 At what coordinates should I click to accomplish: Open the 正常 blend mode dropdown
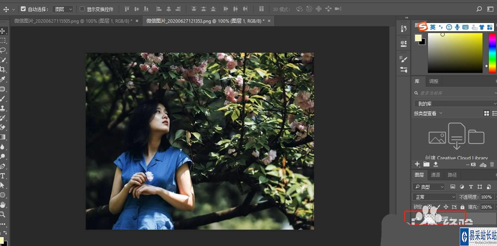(434, 197)
